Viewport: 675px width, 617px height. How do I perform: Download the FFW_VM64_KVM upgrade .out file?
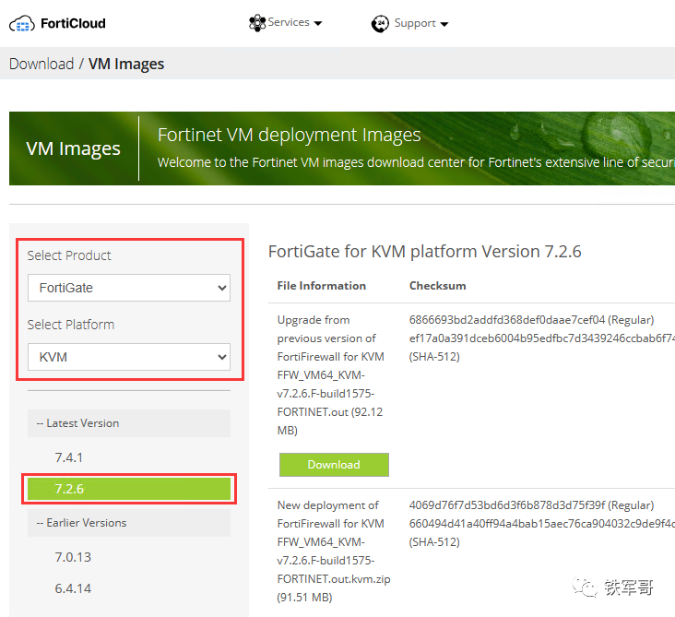coord(334,465)
